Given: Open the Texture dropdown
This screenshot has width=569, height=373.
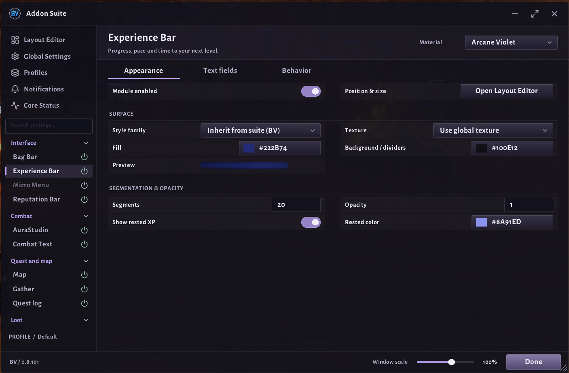Looking at the screenshot, I should point(493,130).
